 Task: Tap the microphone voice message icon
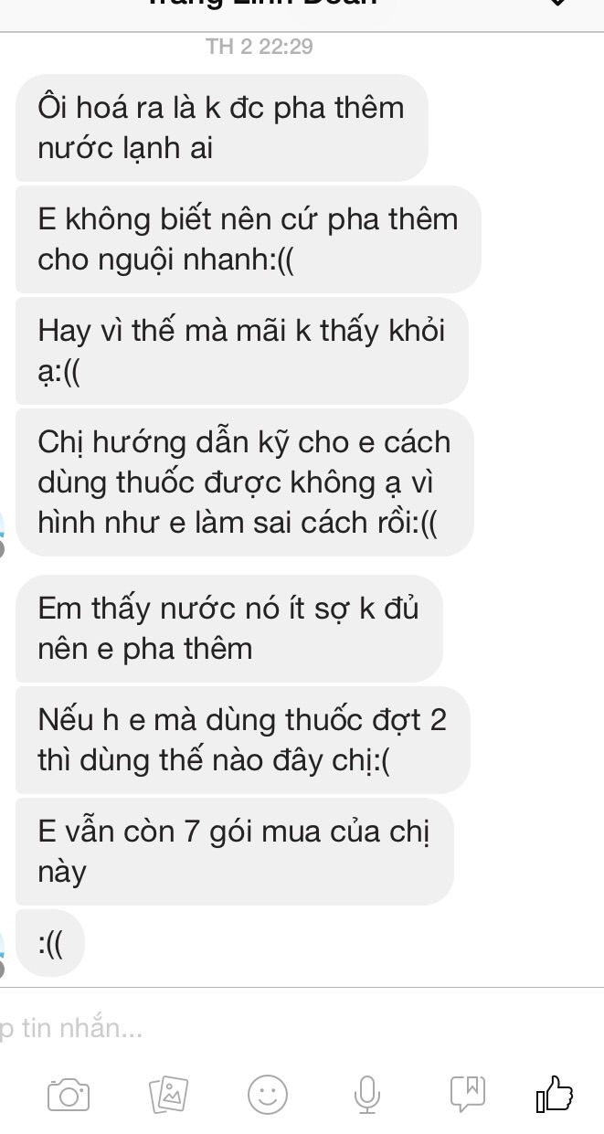click(366, 1094)
